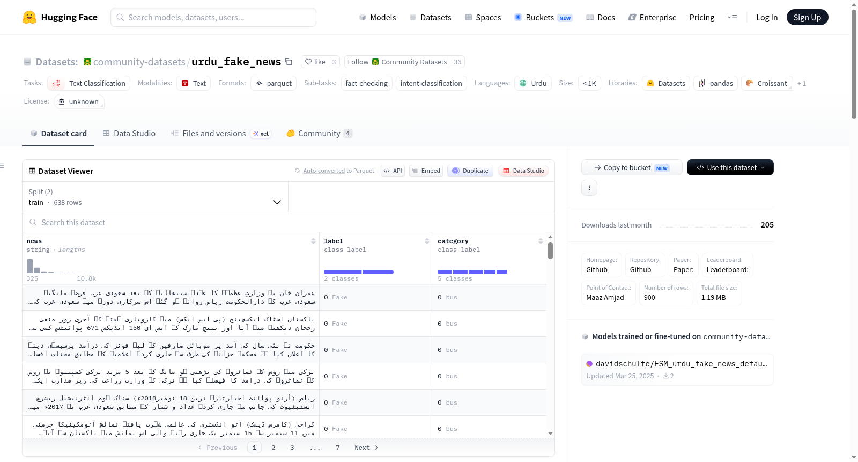Switch to the Dataset card tab
858x462 pixels.
click(x=58, y=134)
